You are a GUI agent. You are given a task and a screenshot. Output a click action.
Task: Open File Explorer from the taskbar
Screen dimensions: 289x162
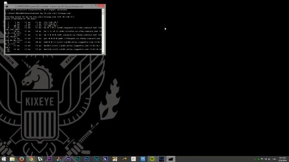pyautogui.click(x=12, y=159)
